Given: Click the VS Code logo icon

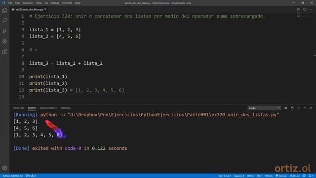Looking at the screenshot, I should point(3,3).
